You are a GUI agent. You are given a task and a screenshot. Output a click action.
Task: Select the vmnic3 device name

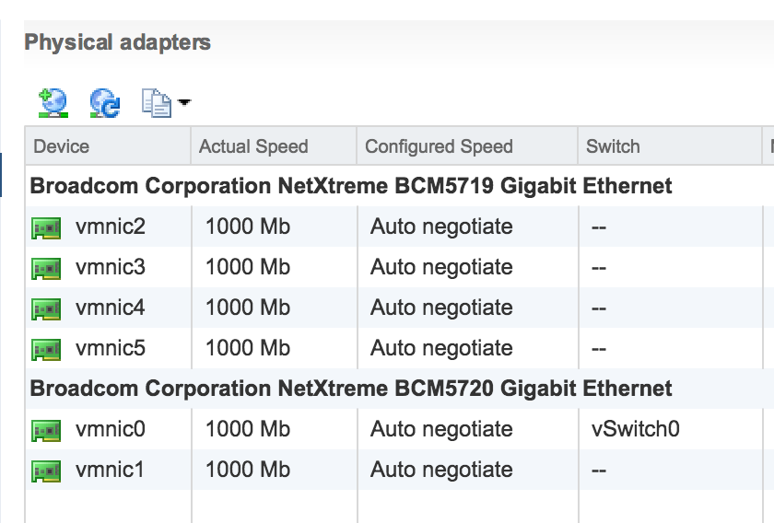[x=111, y=267]
